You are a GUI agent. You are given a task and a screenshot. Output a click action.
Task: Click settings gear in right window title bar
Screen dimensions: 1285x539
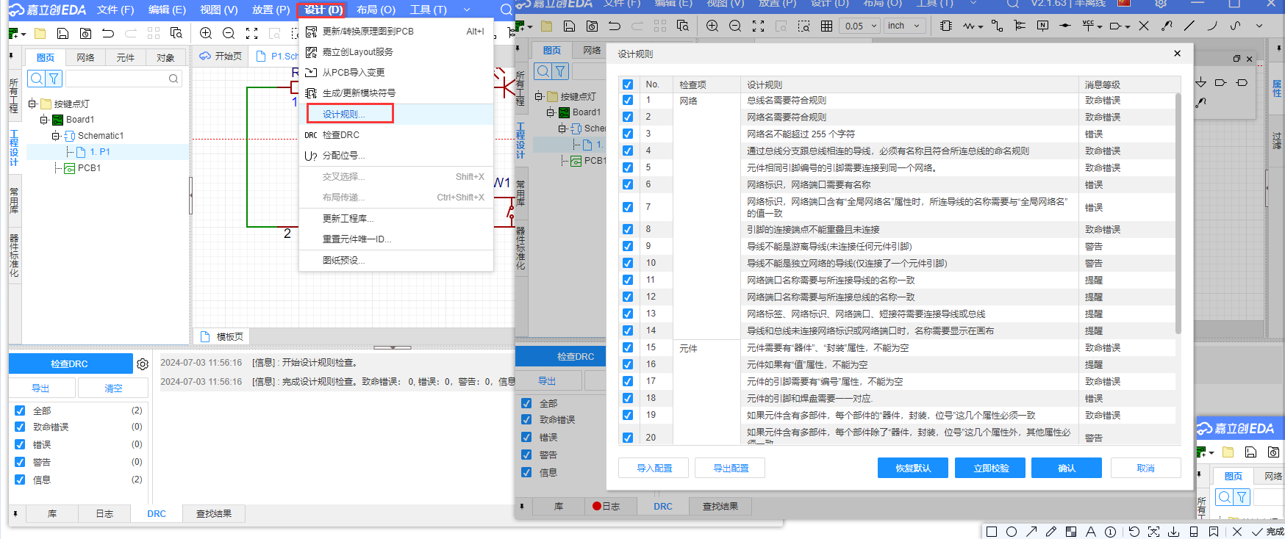point(1161,4)
